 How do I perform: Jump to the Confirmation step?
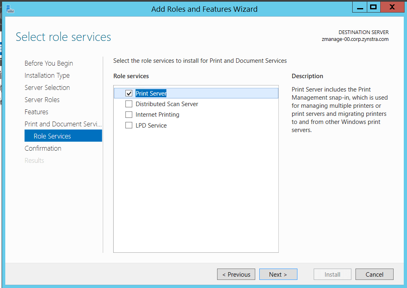43,148
